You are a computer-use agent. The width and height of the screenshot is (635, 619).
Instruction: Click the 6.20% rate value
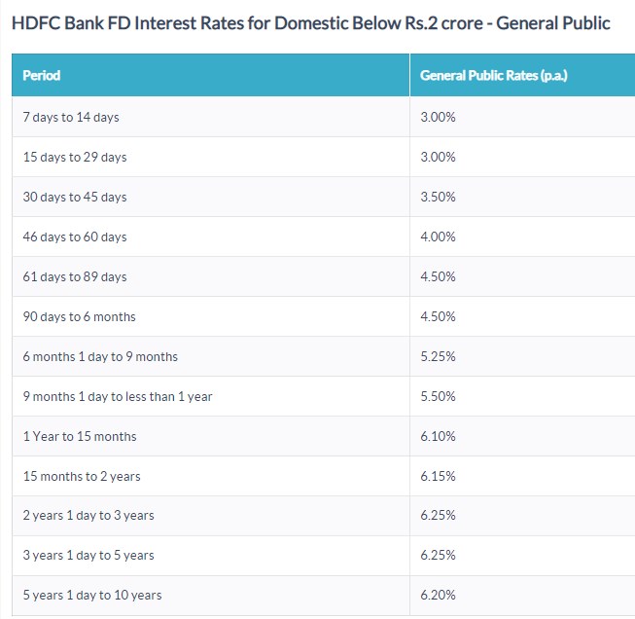(x=438, y=596)
